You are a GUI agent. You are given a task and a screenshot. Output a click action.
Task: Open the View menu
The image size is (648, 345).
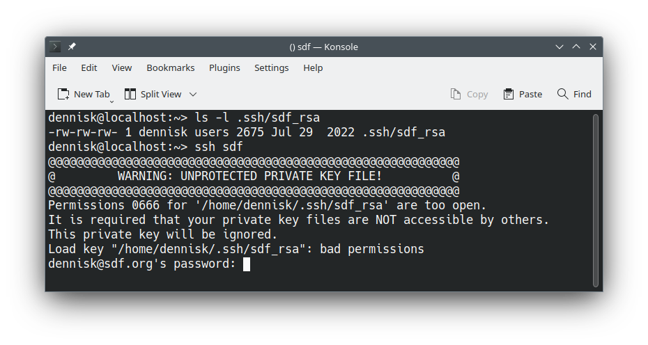pos(122,67)
